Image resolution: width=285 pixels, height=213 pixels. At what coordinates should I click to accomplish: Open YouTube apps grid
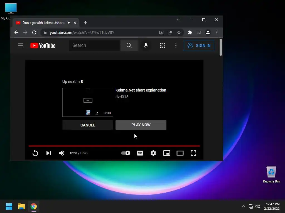tap(163, 45)
